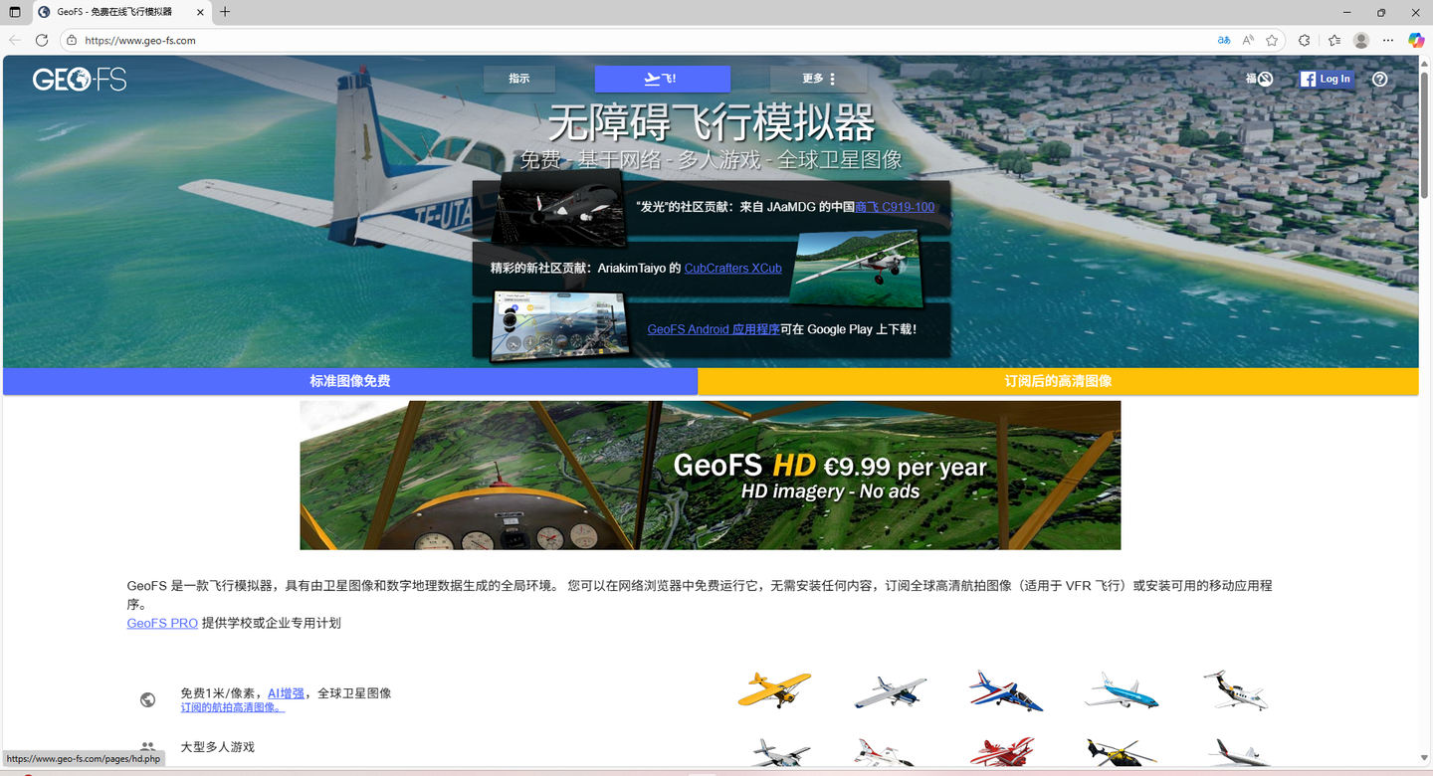Open the browser Extensions icon

(x=1305, y=40)
